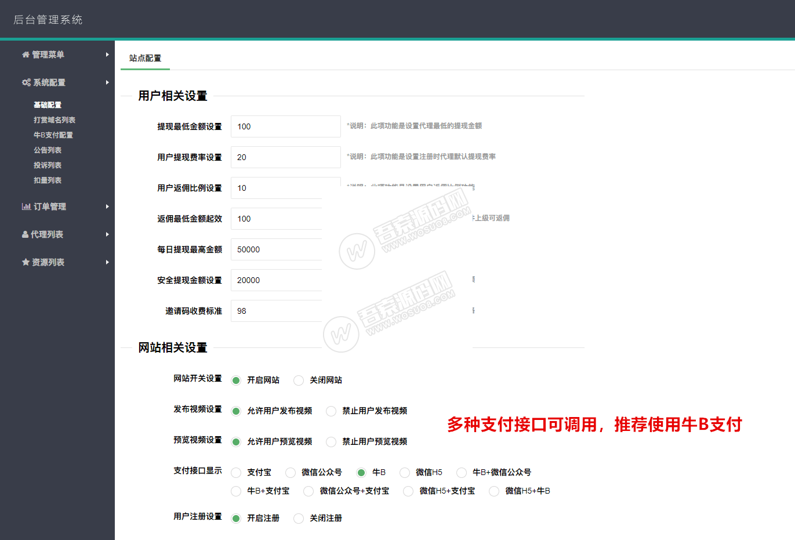This screenshot has height=540, width=795.
Task: Click the user icon beside 代理列表
Action: coord(25,234)
